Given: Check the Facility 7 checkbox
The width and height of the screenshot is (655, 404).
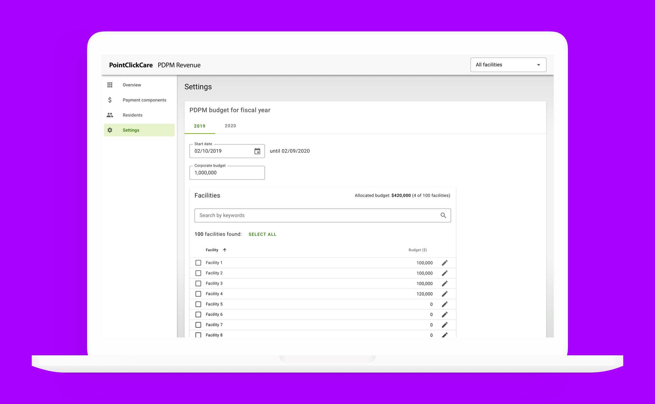Looking at the screenshot, I should [x=198, y=325].
